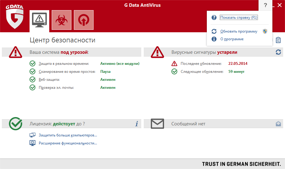The width and height of the screenshot is (285, 169).
Task: Open the clipboard protocol icon
Action: 278,40
